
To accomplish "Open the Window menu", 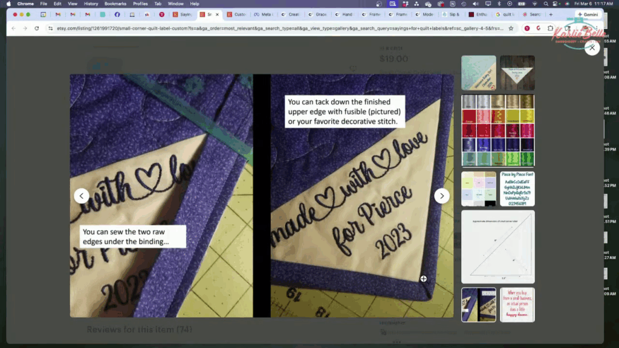I will pos(176,4).
